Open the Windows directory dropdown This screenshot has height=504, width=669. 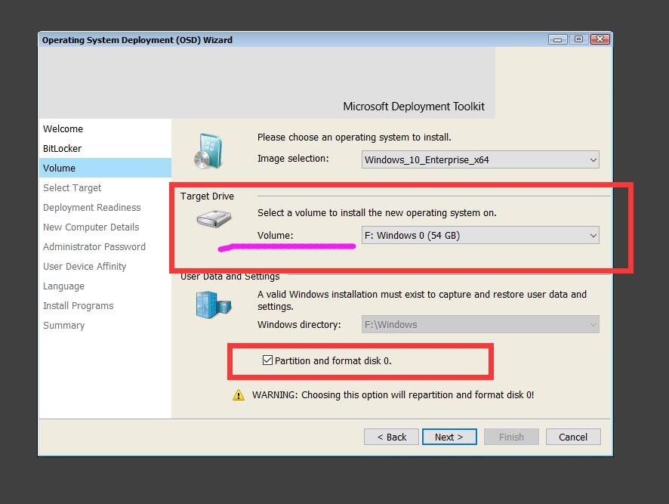click(480, 324)
